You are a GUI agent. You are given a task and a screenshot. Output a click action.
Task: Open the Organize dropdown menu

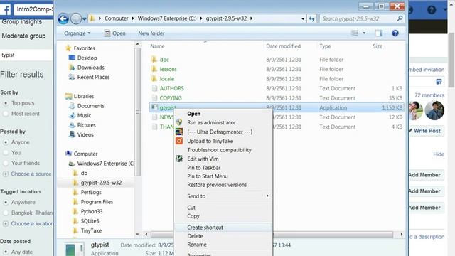[77, 33]
